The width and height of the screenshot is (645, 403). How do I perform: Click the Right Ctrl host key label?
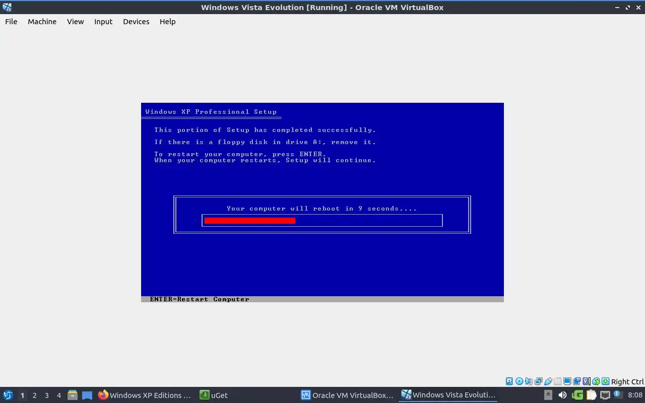[x=627, y=382]
